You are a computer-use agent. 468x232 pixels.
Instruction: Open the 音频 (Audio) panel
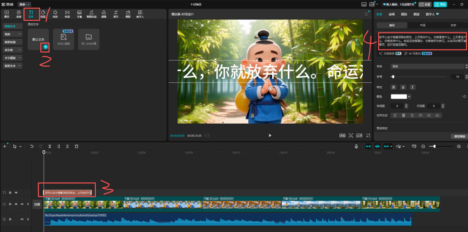[x=19, y=14]
